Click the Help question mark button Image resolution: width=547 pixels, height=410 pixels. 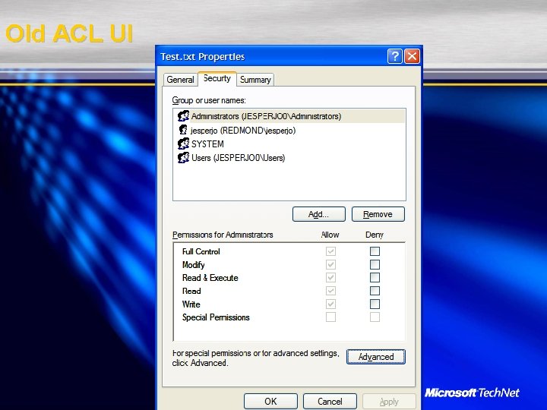395,56
